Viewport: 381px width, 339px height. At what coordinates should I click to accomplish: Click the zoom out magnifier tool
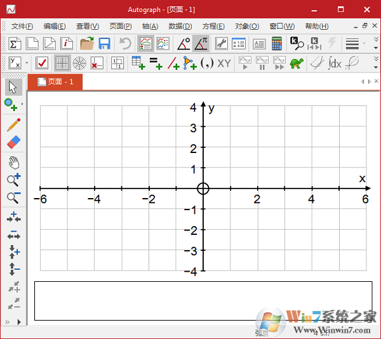coord(13,197)
